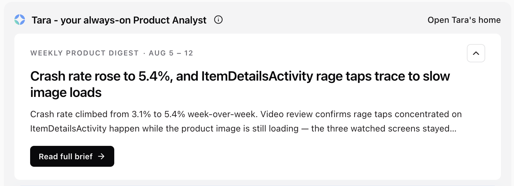
Task: Select the Weekly Product Digest label
Action: coord(84,53)
